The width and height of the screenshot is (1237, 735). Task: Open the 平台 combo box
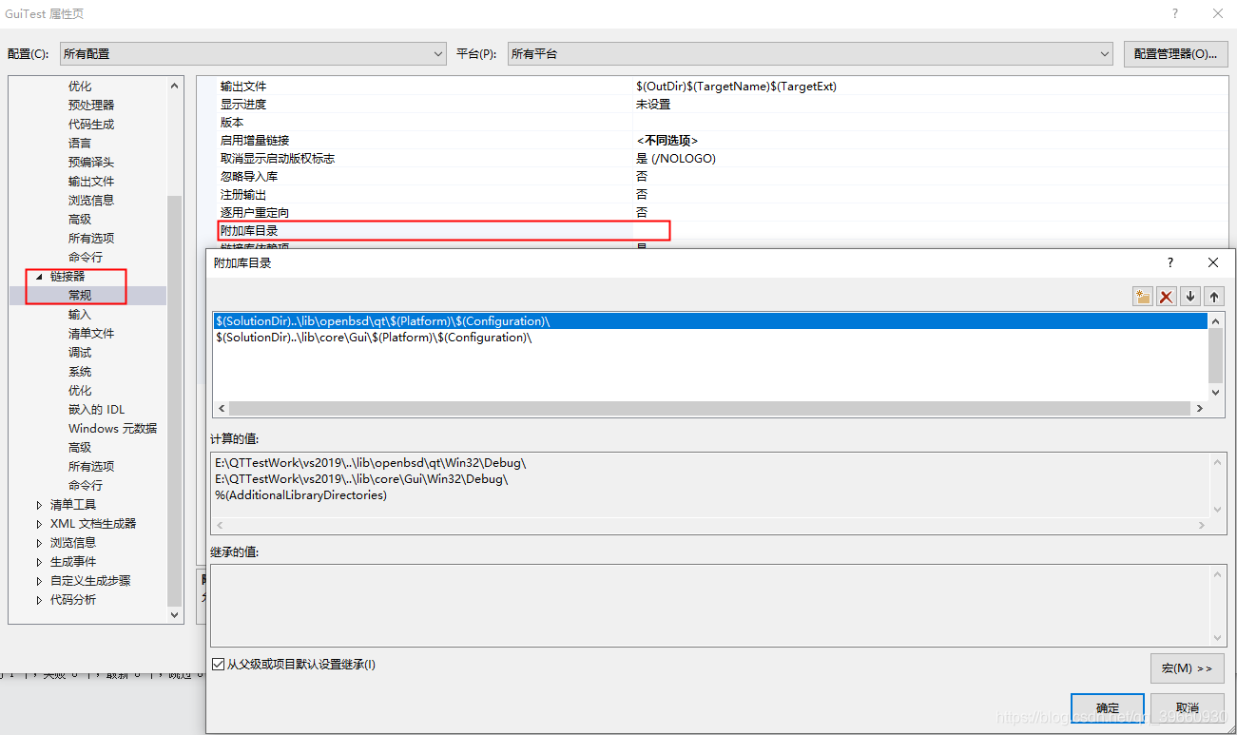coord(810,54)
